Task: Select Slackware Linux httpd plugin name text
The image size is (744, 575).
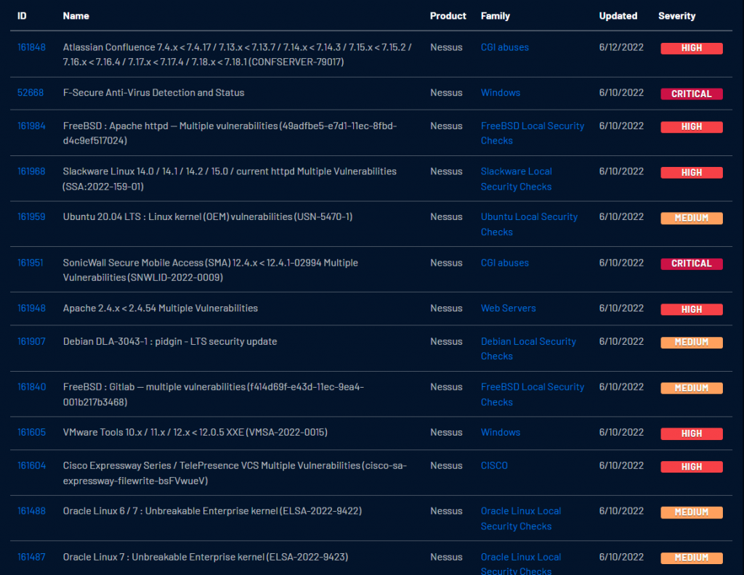Action: [x=230, y=179]
